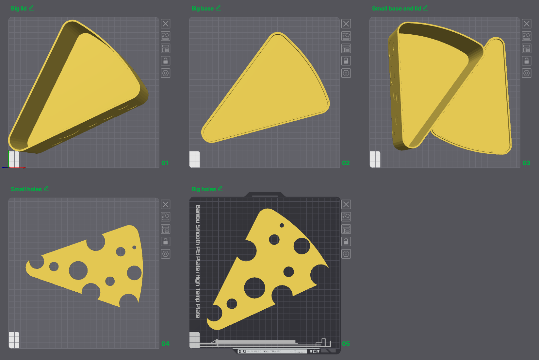The height and width of the screenshot is (360, 539).
Task: Arrange objects on the Small holes plate
Action: (x=166, y=229)
